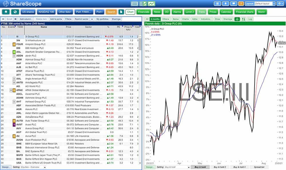Click the up-down arrows chart icon
286x170 pixels.
tap(243, 19)
